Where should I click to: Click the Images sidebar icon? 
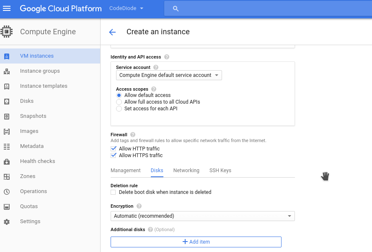click(x=7, y=132)
